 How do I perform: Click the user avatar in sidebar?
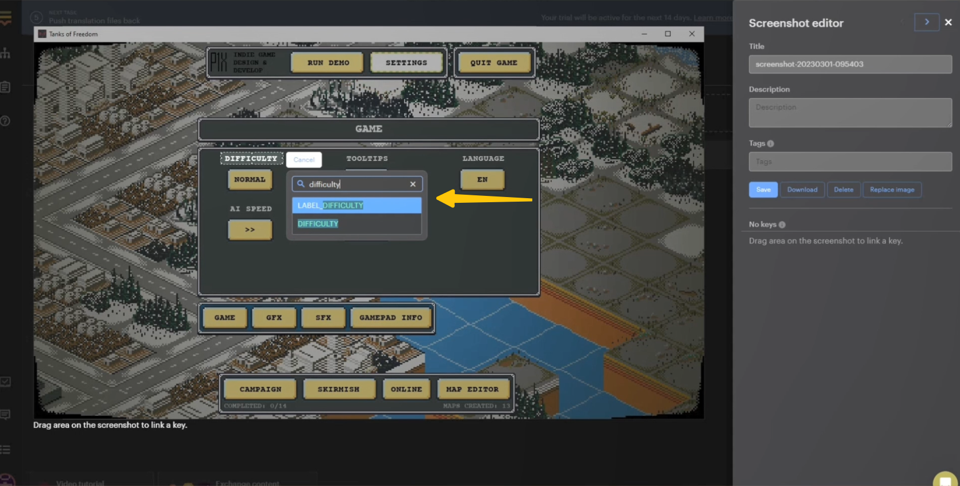[x=7, y=480]
